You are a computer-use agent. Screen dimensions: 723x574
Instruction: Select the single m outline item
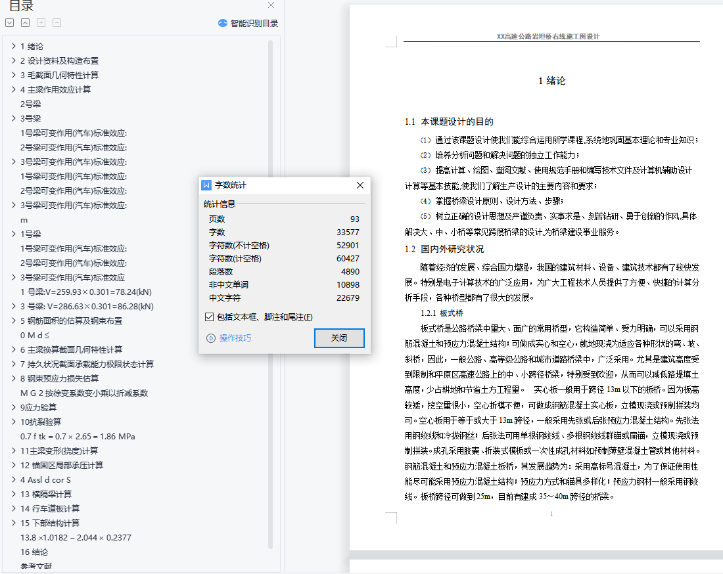24,220
